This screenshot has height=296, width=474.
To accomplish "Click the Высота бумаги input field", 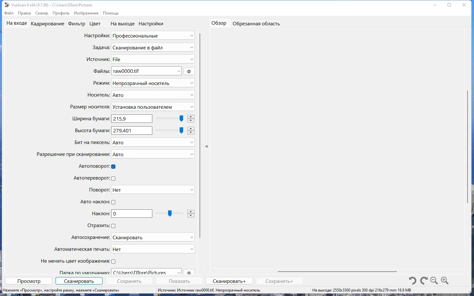I will click(132, 131).
